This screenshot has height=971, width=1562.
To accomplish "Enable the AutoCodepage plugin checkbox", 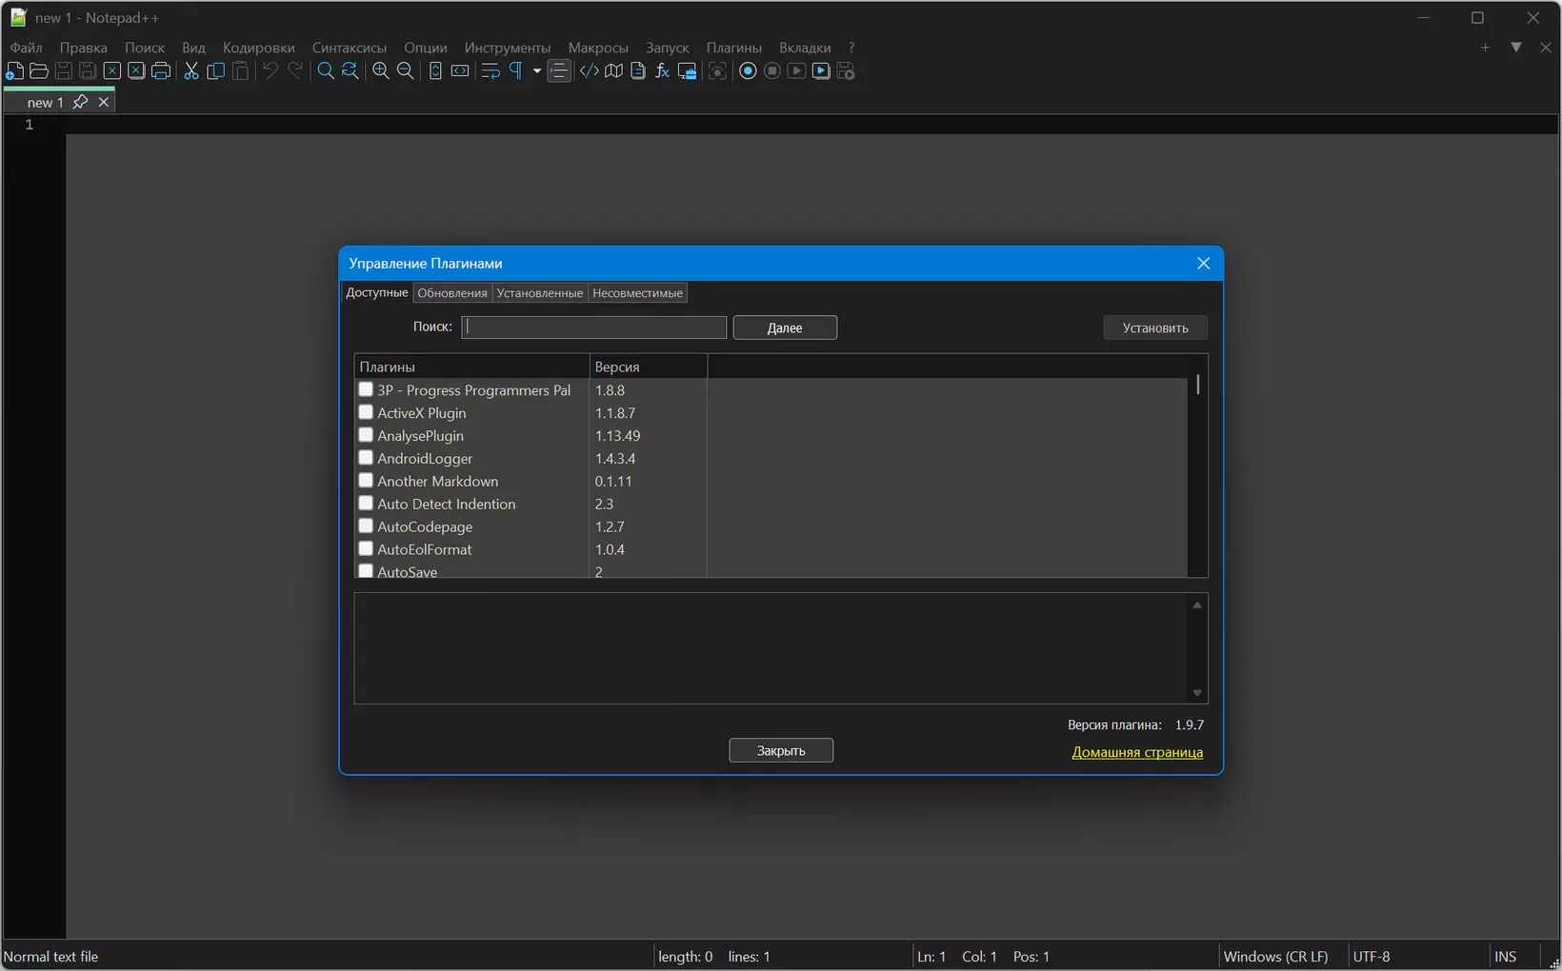I will [366, 526].
